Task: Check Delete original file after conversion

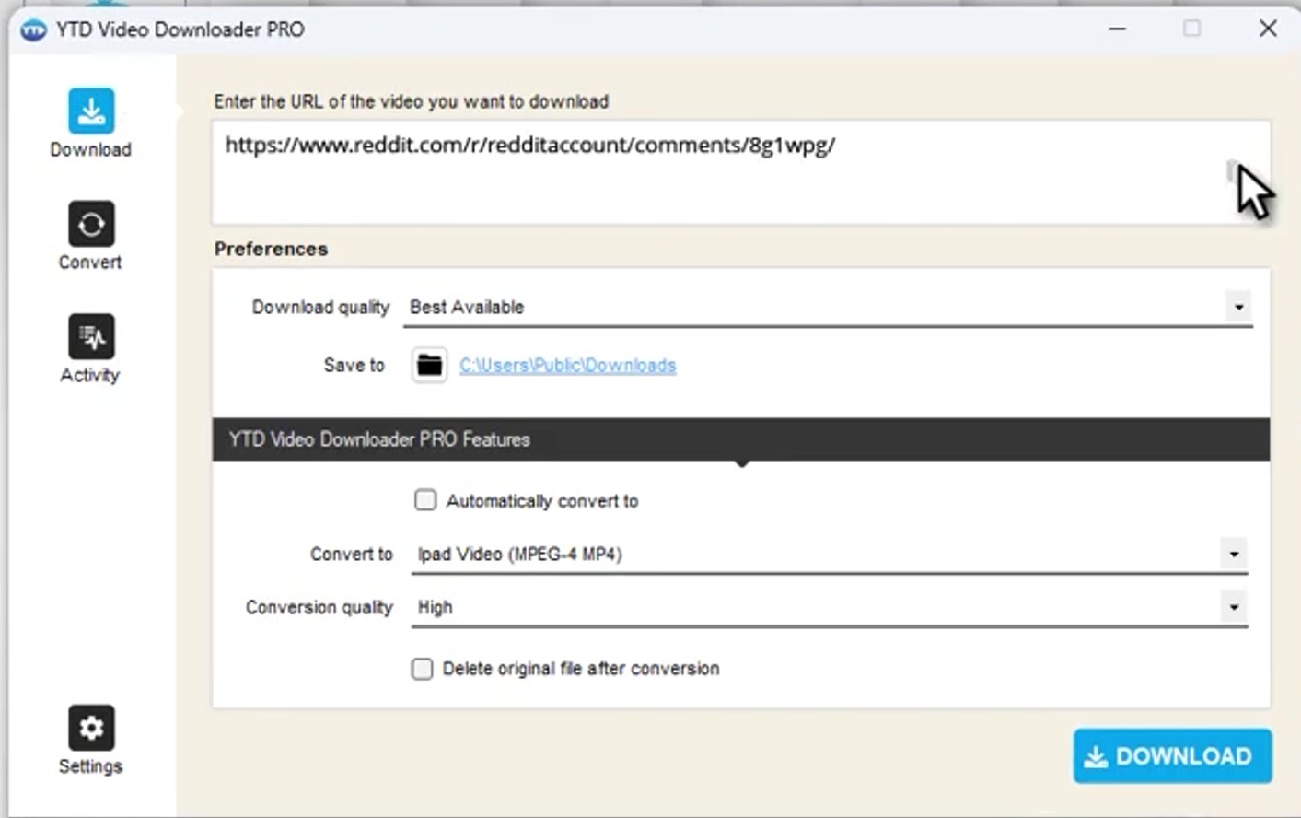Action: (x=422, y=669)
